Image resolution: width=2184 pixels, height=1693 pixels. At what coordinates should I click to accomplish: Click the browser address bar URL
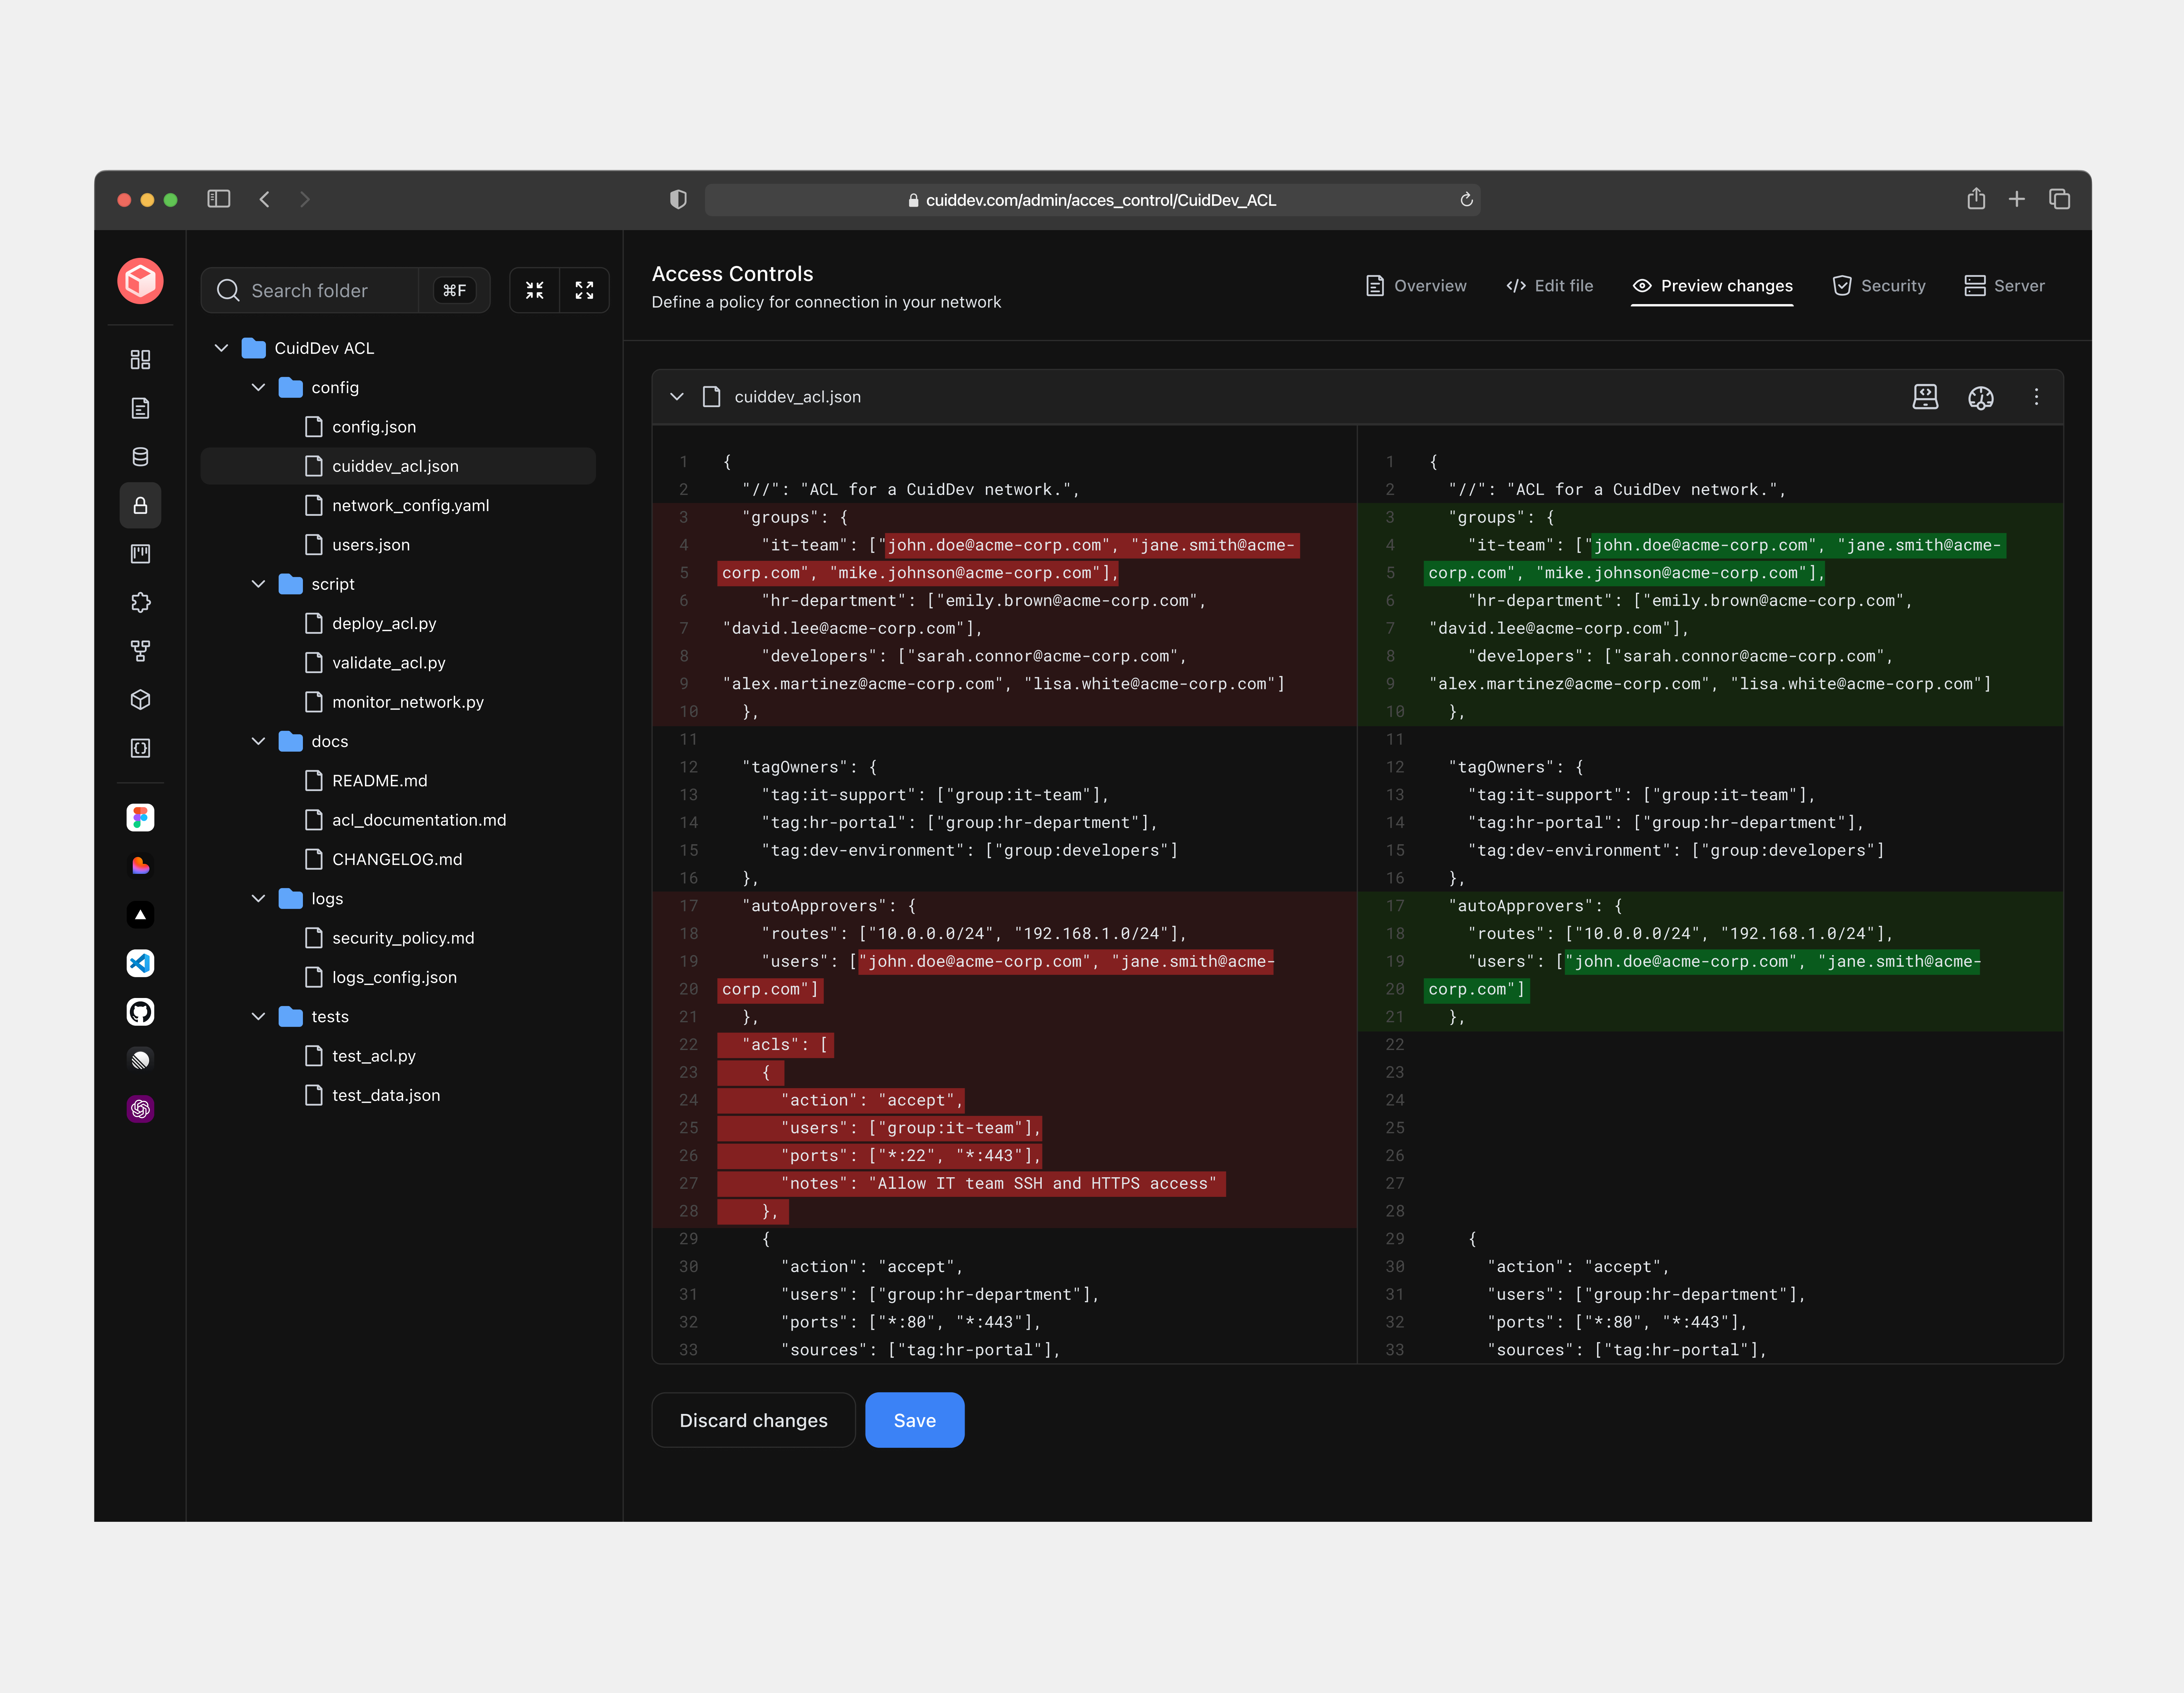coord(1092,200)
